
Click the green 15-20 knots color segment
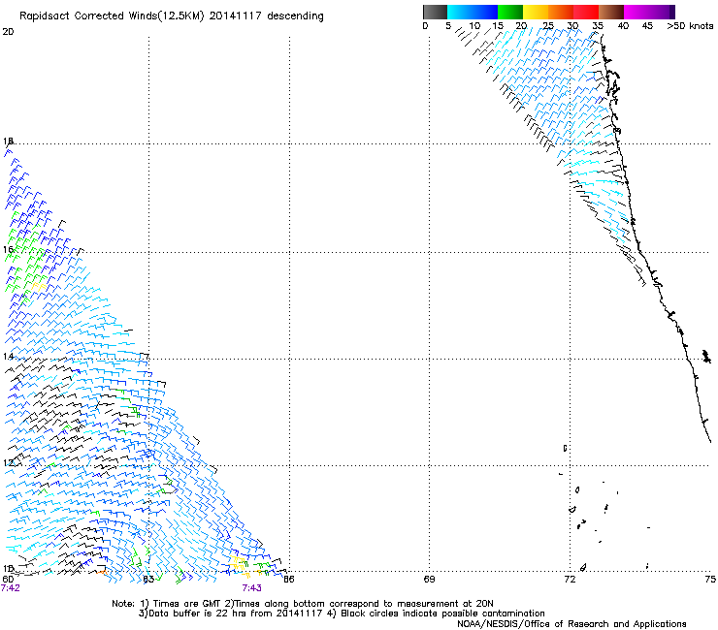[x=510, y=12]
